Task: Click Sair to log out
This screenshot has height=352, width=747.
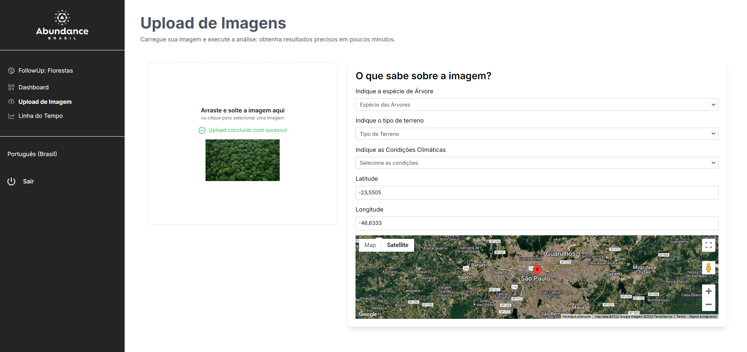Action: pos(29,181)
